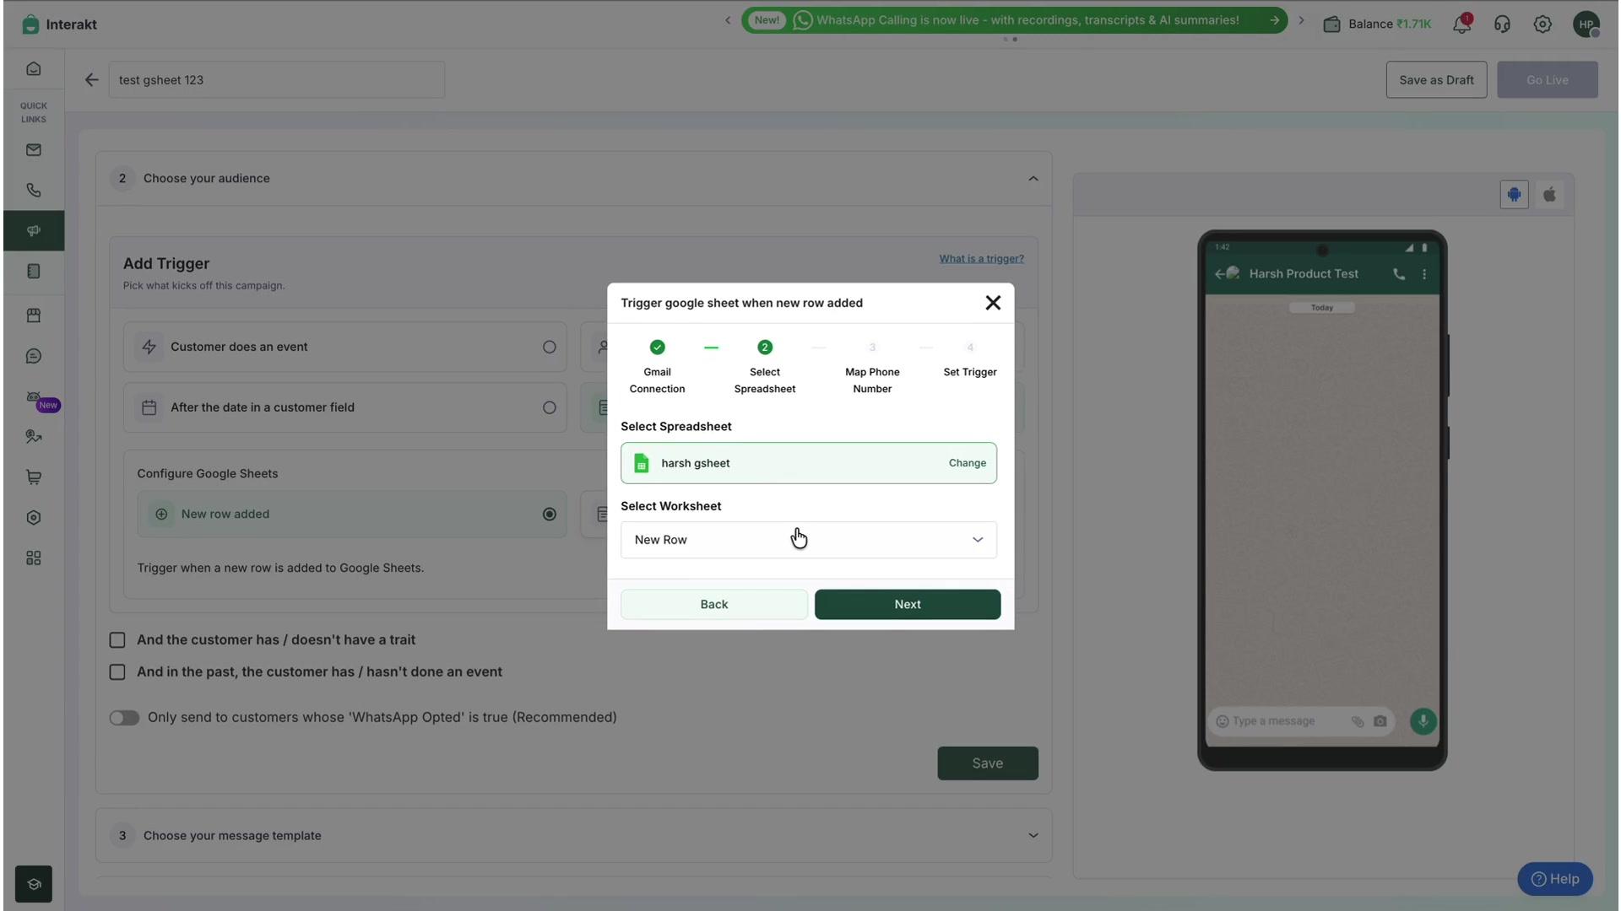Open the notifications bell
This screenshot has height=911, width=1621.
click(1461, 24)
